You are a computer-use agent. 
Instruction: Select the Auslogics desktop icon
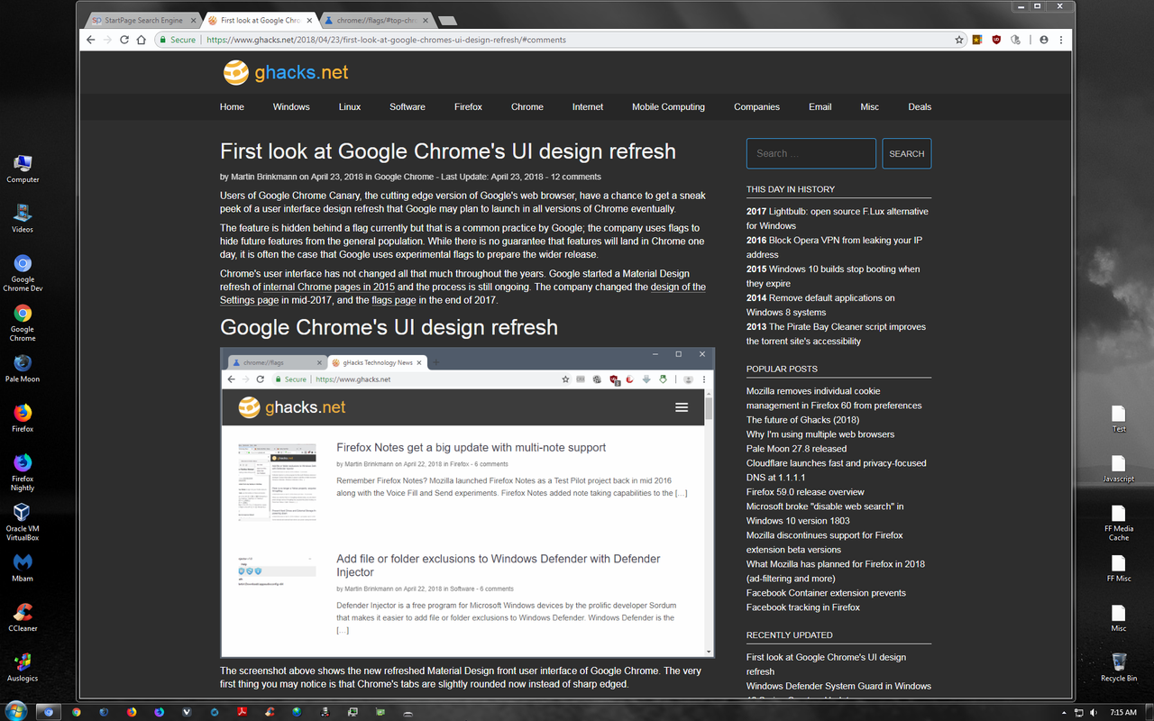point(23,667)
